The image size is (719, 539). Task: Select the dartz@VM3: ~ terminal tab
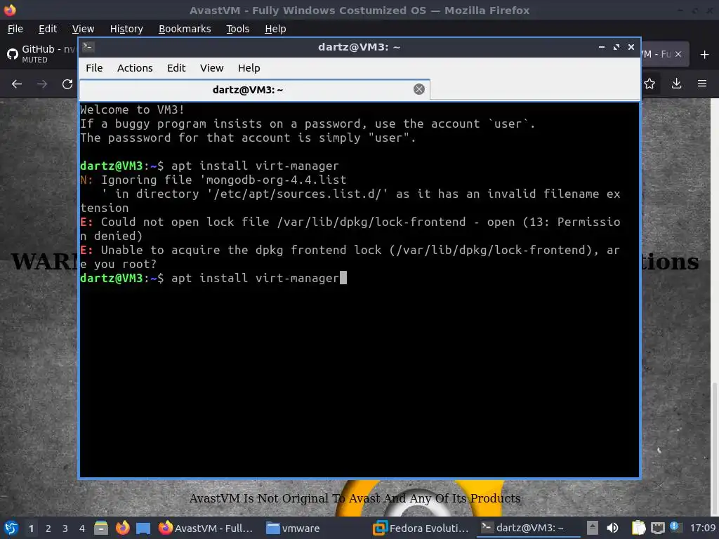click(x=254, y=90)
